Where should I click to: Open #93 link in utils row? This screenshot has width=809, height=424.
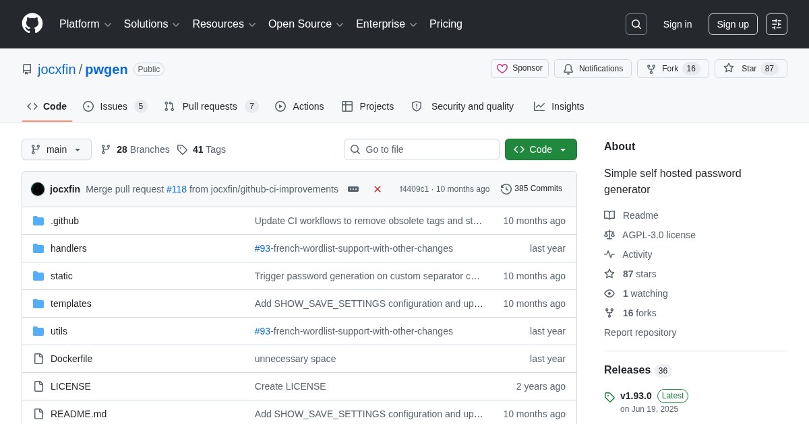[262, 331]
